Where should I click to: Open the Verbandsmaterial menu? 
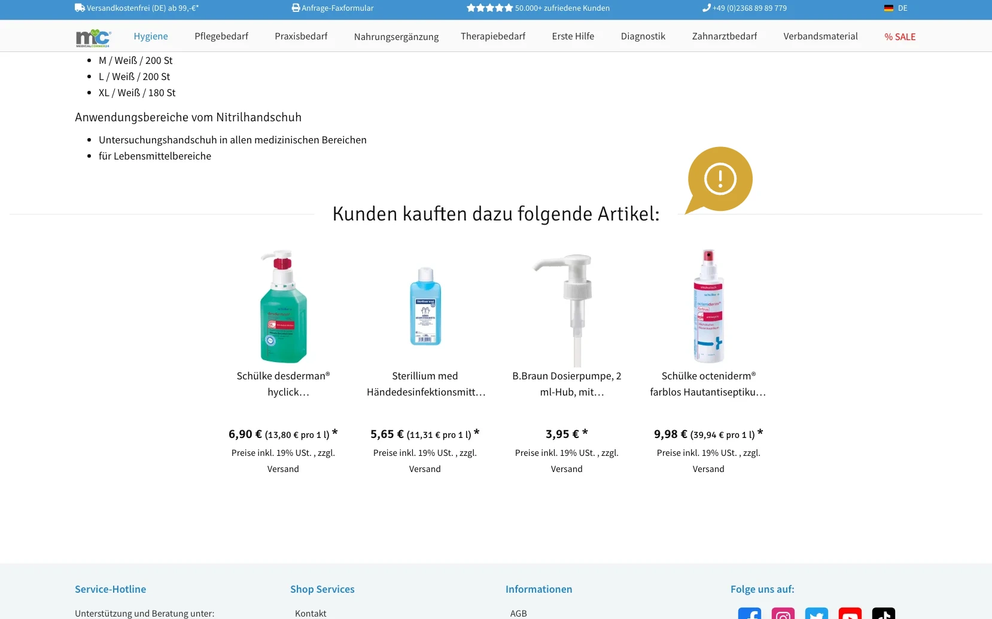click(820, 36)
